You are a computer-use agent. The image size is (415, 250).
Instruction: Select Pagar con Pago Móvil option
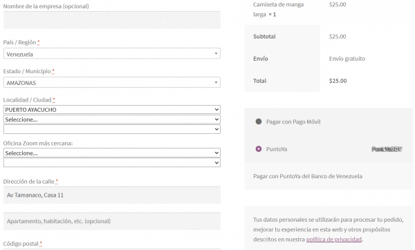tap(259, 122)
